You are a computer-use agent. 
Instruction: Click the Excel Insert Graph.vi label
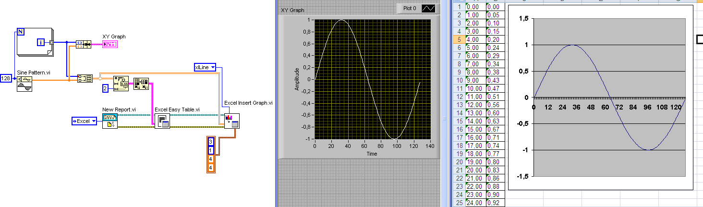pyautogui.click(x=248, y=103)
